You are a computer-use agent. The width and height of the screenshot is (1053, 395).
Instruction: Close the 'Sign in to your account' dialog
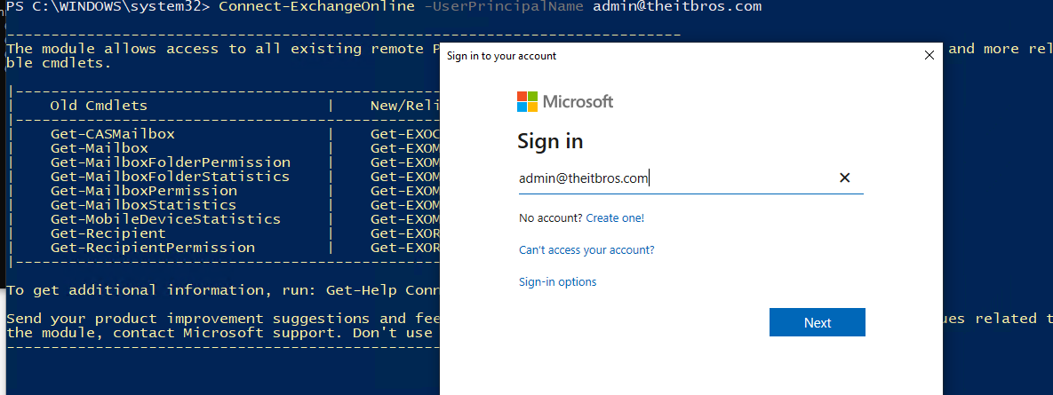point(929,56)
